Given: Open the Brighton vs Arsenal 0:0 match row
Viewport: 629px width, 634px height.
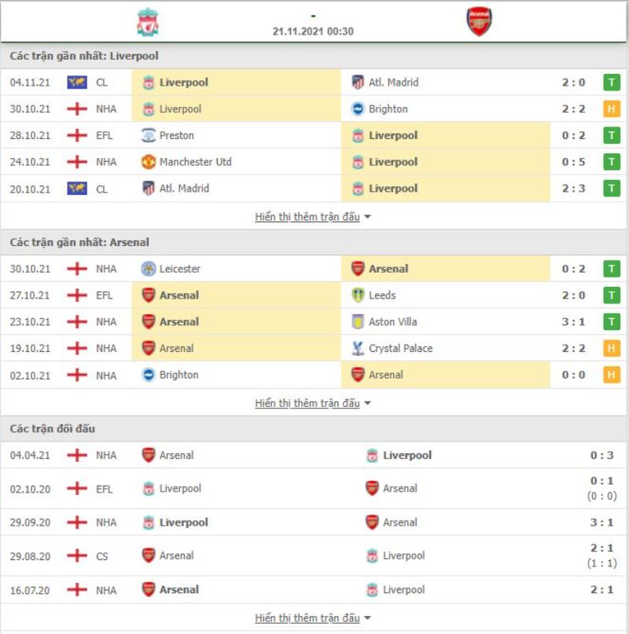Looking at the screenshot, I should click(x=314, y=376).
